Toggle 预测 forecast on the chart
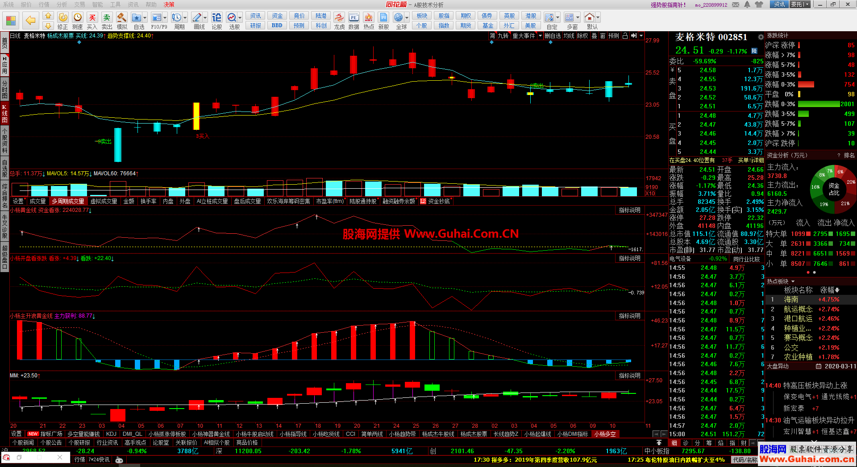Image resolution: width=857 pixels, height=467 pixels. pyautogui.click(x=614, y=36)
